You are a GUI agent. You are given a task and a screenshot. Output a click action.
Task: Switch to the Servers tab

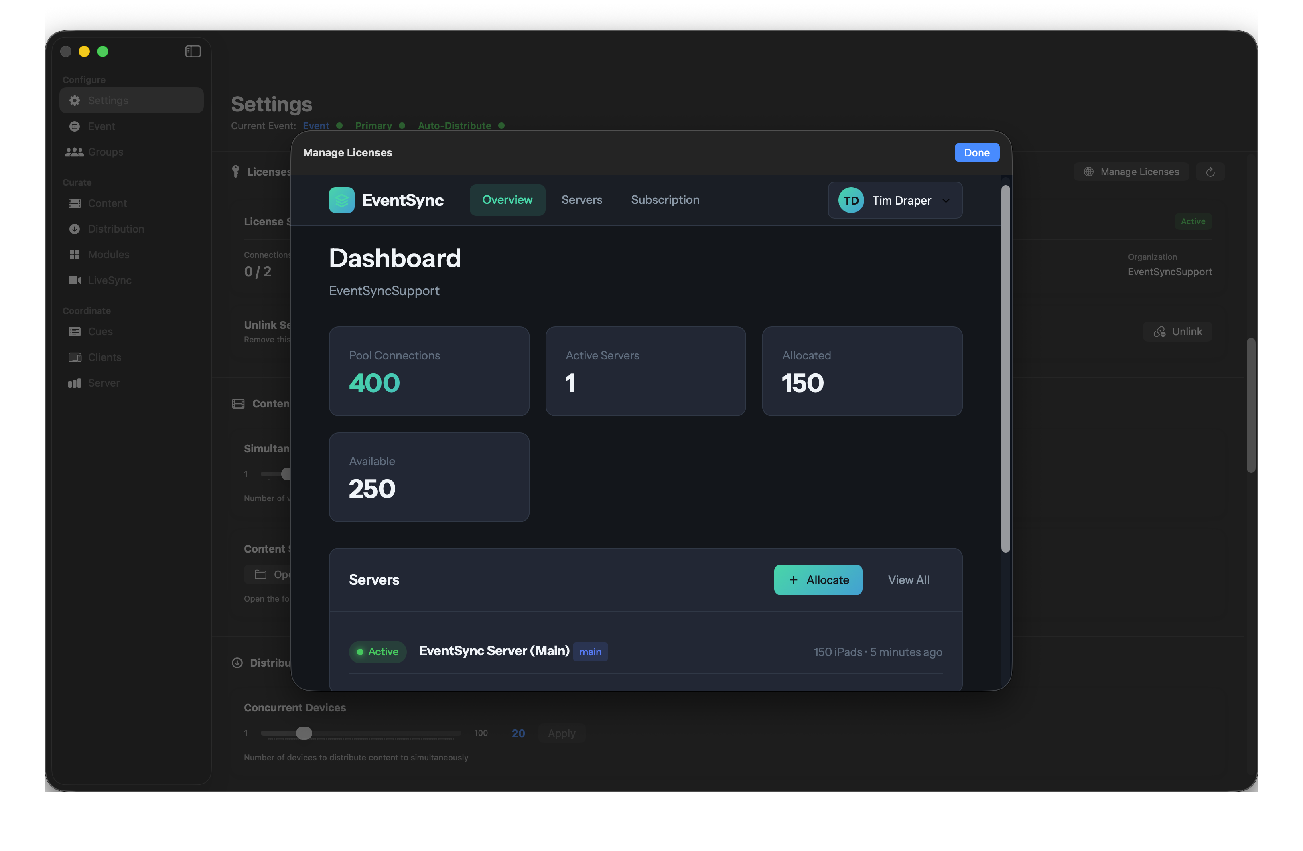click(x=581, y=200)
